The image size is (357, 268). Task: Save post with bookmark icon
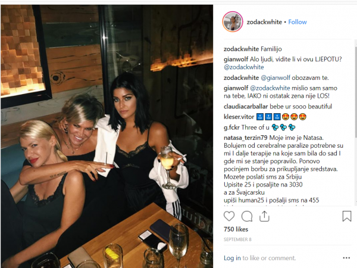347,216
